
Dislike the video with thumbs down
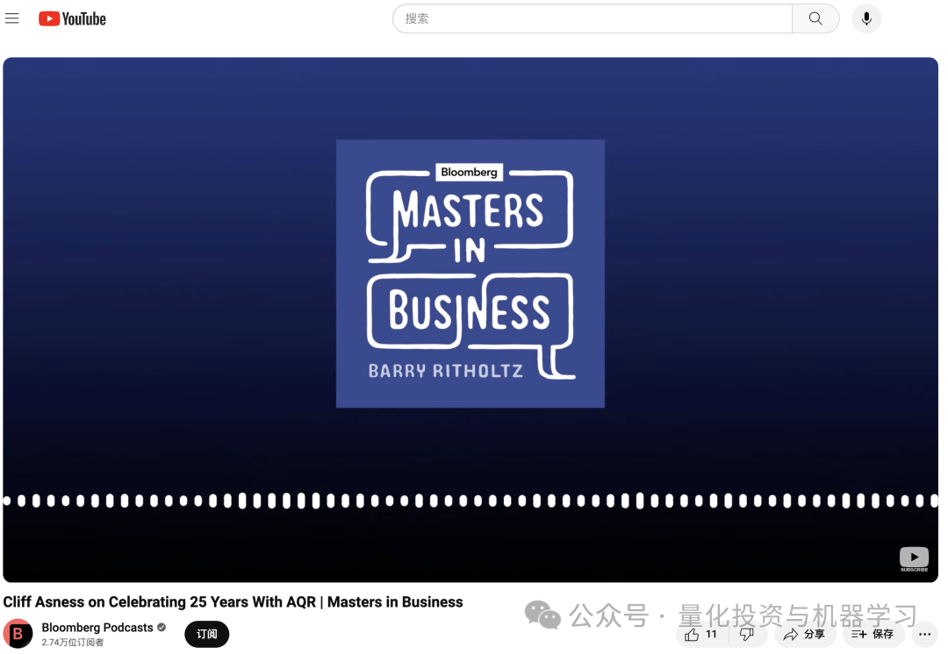[747, 634]
